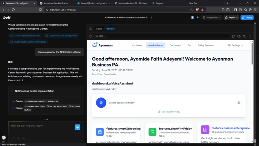Open voice assistant gear settings
The height and width of the screenshot is (146, 259).
tap(239, 103)
